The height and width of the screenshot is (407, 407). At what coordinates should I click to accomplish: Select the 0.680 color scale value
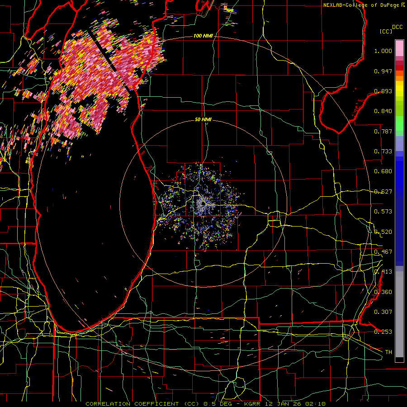tap(383, 171)
